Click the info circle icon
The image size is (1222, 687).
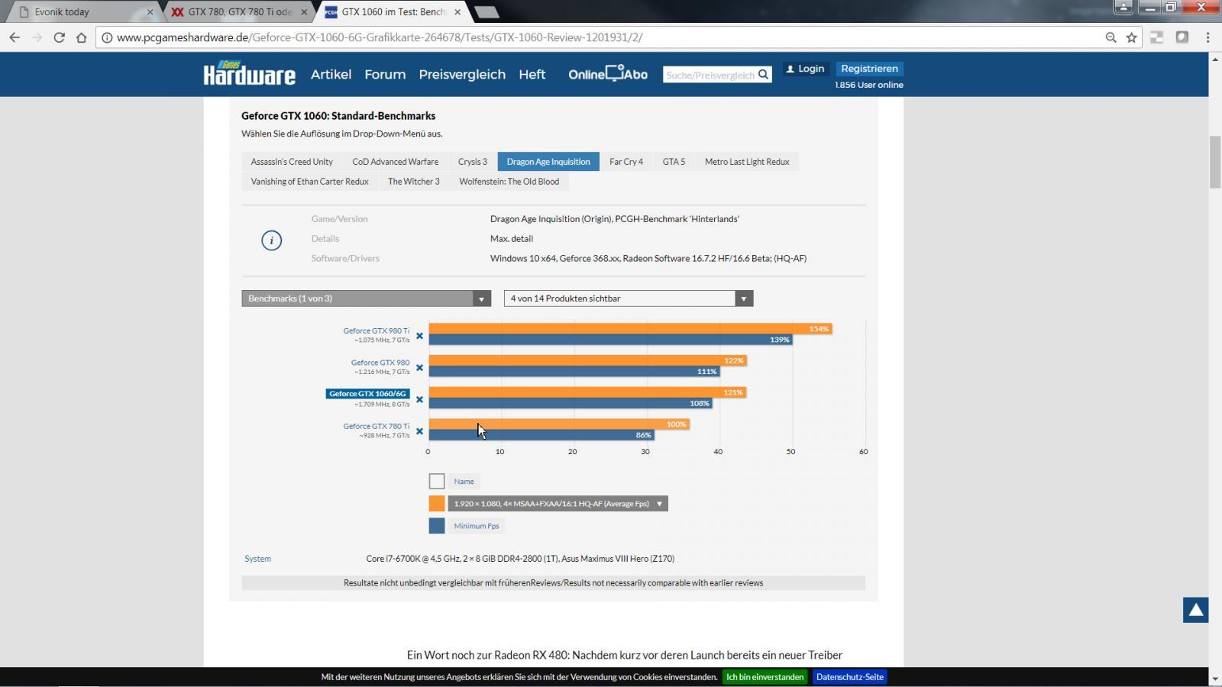click(271, 240)
